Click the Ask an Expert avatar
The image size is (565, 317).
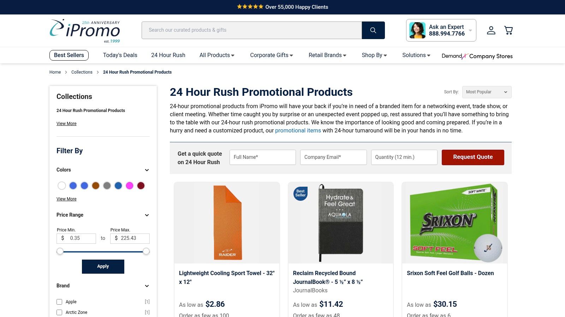tap(417, 30)
